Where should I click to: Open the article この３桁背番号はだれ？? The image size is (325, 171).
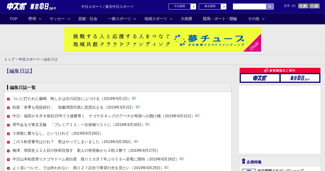tap(73, 142)
